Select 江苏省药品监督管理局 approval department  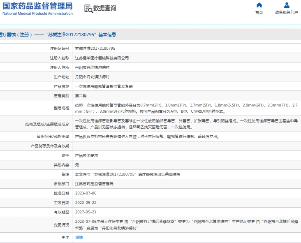94,184
